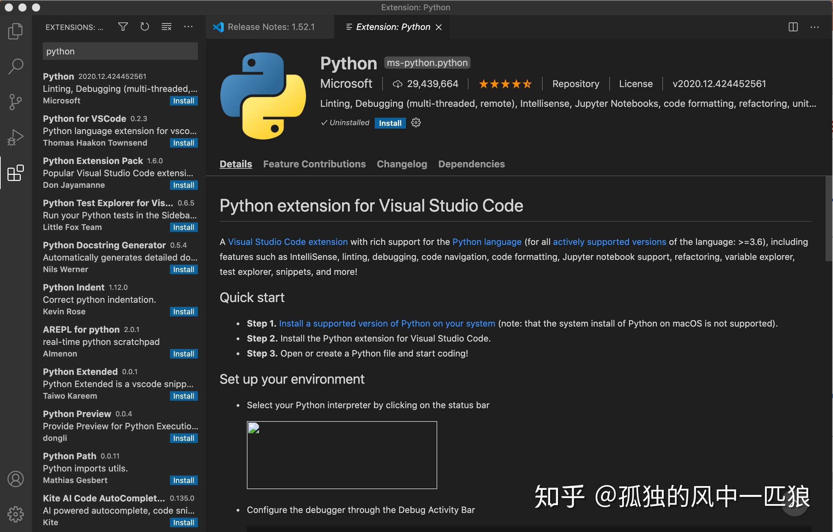
Task: Clear the extension search results
Action: [166, 27]
